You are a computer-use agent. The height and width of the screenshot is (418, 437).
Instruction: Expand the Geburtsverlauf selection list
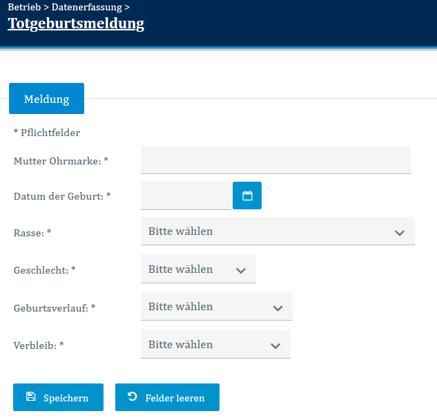[x=216, y=307]
